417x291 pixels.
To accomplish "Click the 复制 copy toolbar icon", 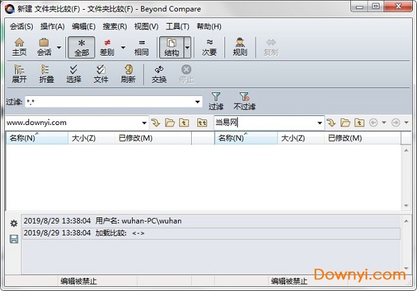I will (271, 47).
